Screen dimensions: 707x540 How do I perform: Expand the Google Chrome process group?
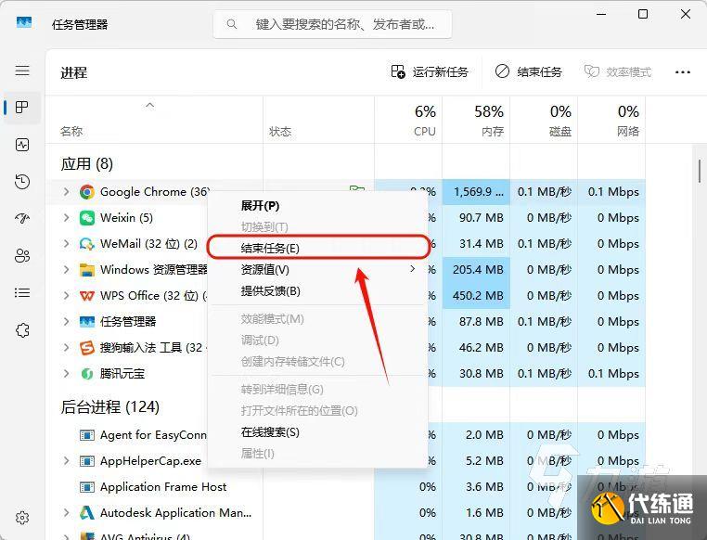(x=66, y=192)
